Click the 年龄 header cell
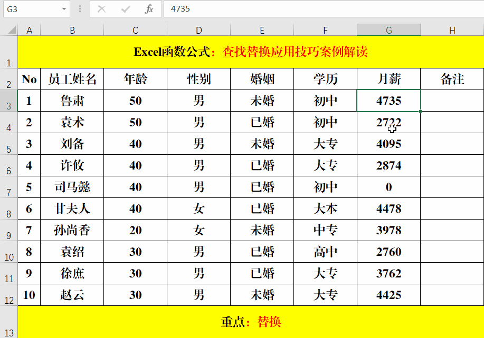484x338 pixels. click(136, 79)
